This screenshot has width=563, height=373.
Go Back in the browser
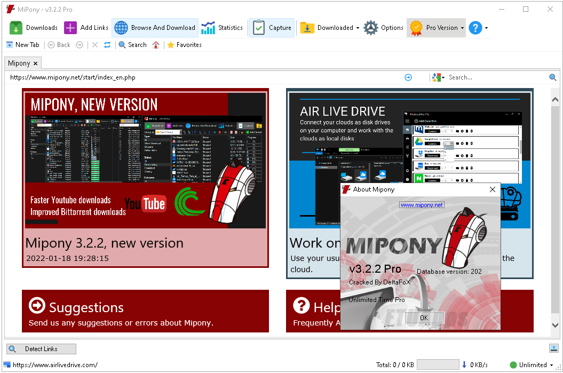click(x=59, y=45)
